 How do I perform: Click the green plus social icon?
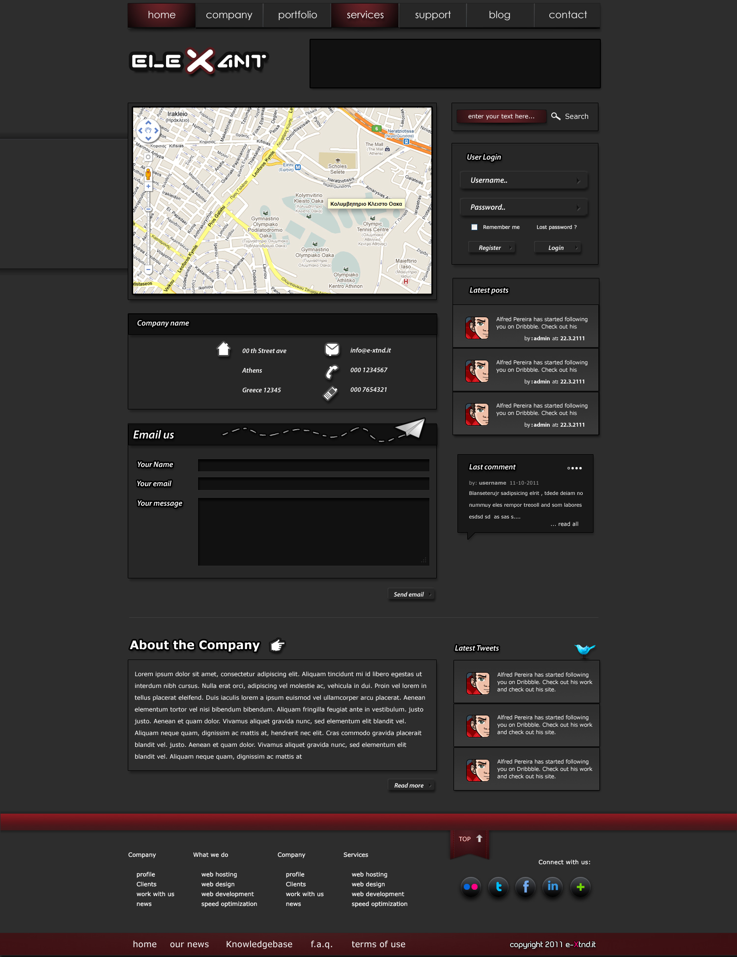580,887
